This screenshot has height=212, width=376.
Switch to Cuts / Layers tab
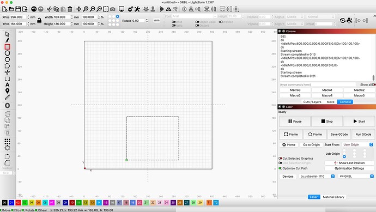312,102
